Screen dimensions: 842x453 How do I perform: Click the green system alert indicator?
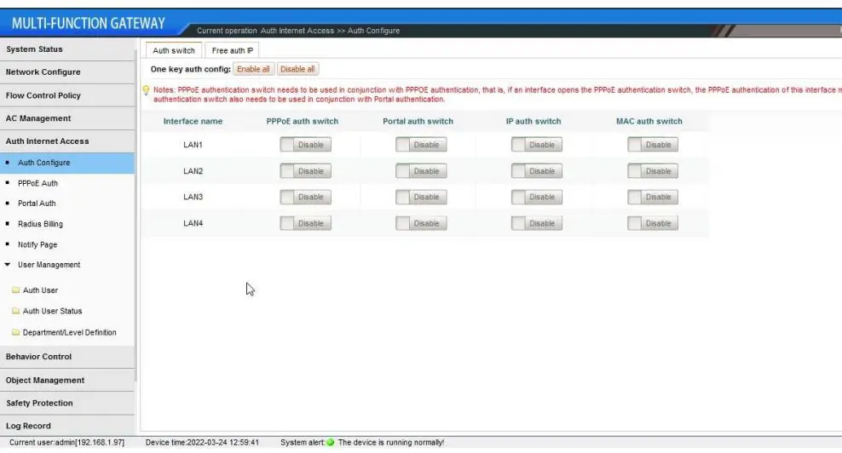tap(331, 442)
